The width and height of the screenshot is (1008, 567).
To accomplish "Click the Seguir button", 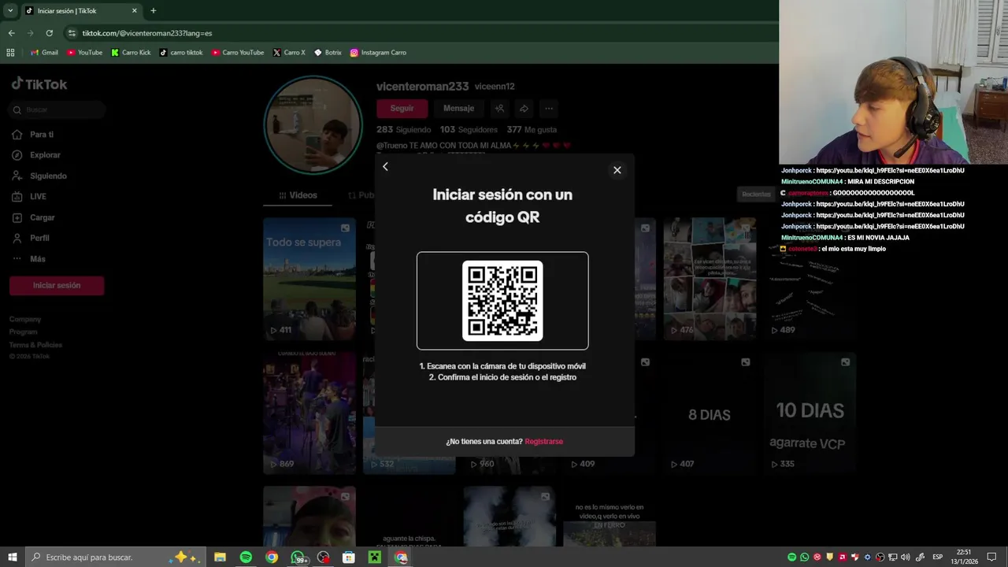I will (402, 109).
